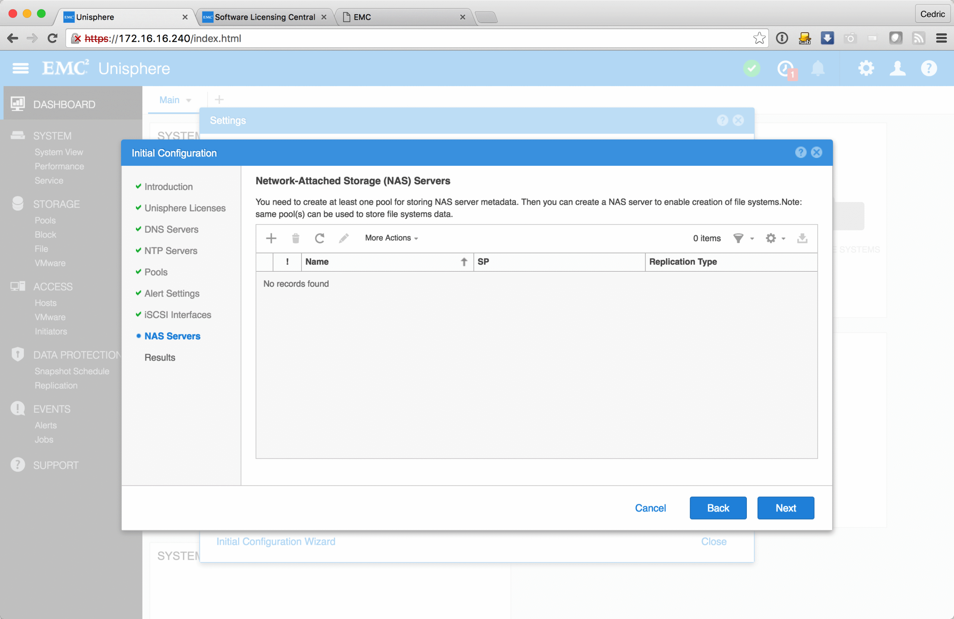
Task: Toggle the hamburger navigation menu
Action: (20, 69)
